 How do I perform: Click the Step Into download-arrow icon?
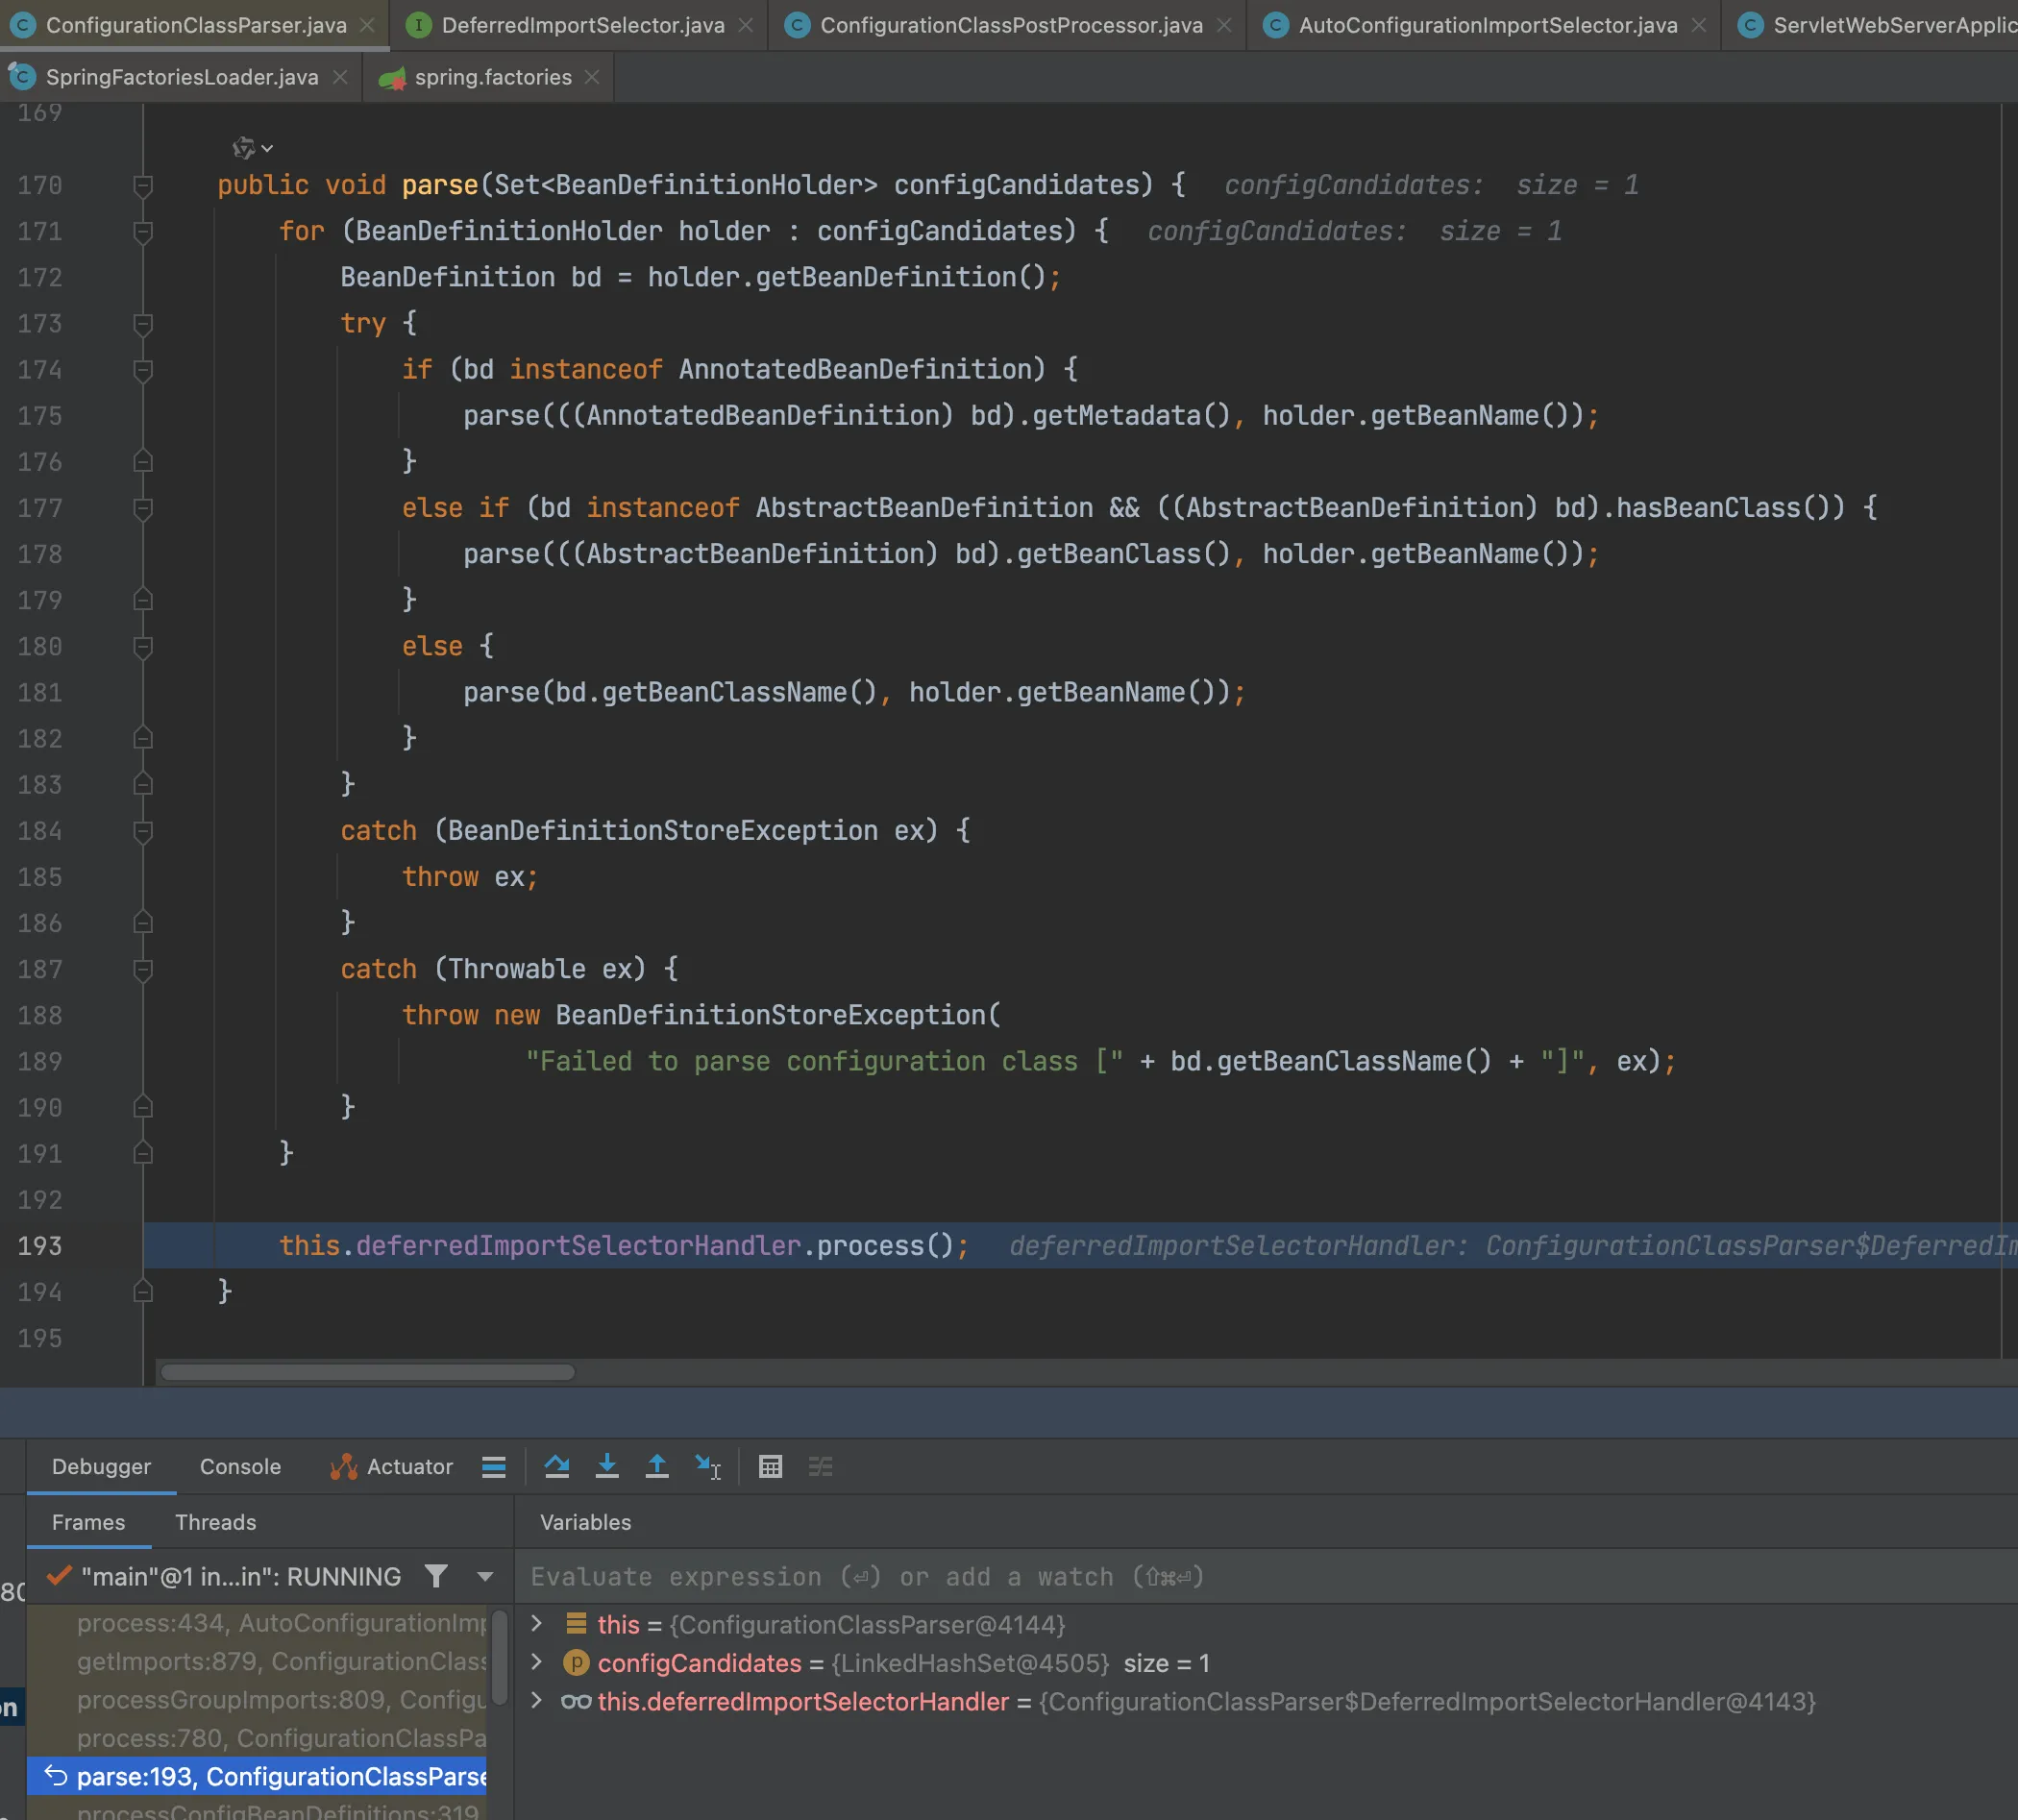coord(607,1467)
